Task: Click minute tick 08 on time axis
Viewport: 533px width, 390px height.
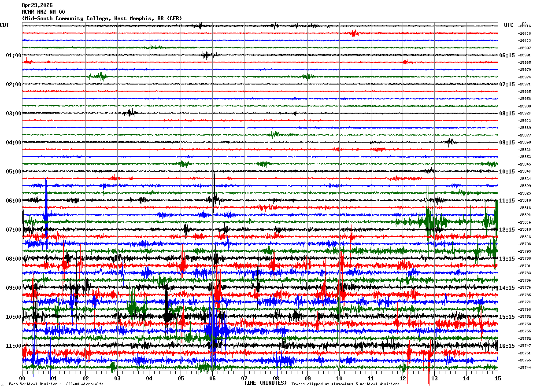Action: point(276,378)
